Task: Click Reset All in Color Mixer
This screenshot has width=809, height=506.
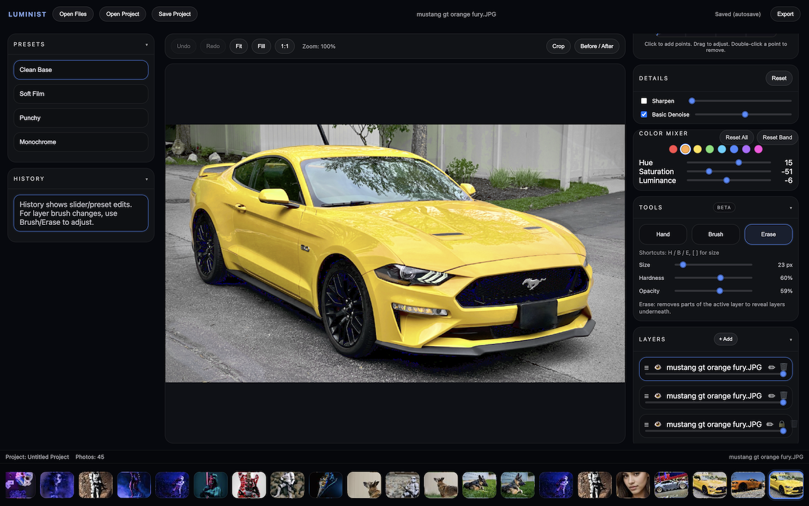Action: pyautogui.click(x=736, y=137)
